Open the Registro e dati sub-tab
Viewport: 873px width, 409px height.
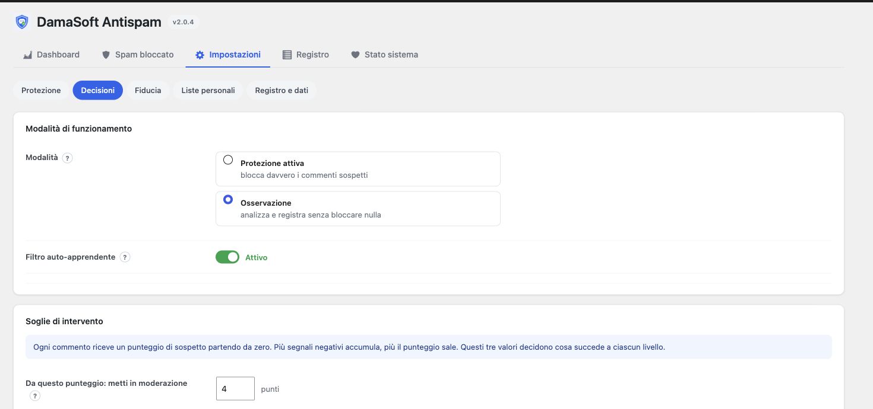281,91
